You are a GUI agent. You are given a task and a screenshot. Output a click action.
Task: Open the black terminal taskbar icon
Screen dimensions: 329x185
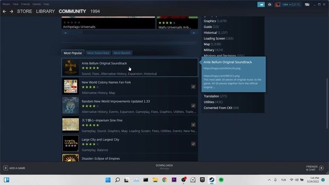(x=145, y=180)
